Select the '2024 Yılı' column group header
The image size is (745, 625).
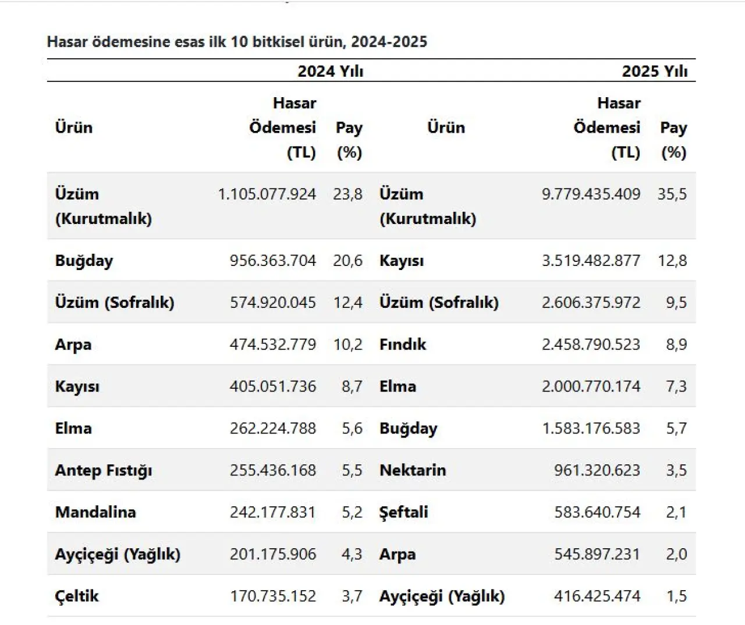tap(330, 71)
